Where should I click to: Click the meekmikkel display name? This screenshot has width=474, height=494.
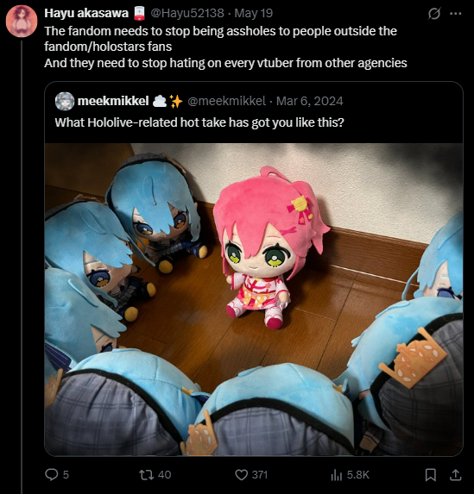tap(113, 101)
